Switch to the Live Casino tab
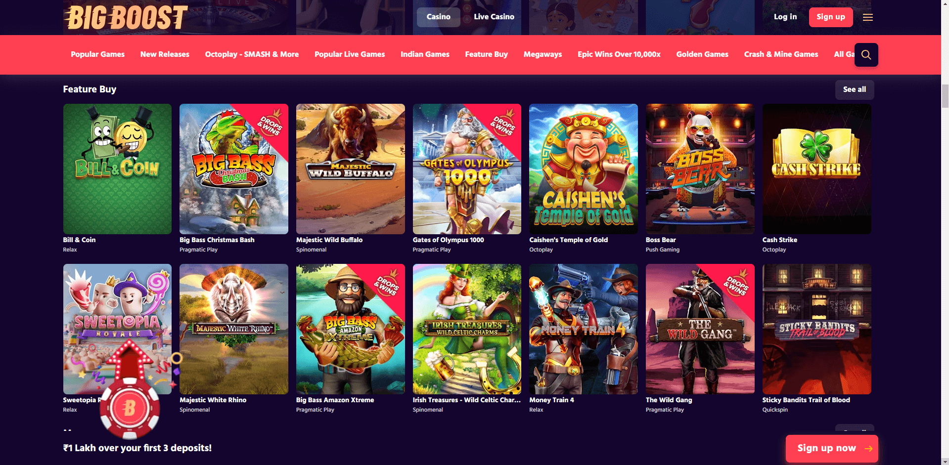This screenshot has height=465, width=949. 494,17
